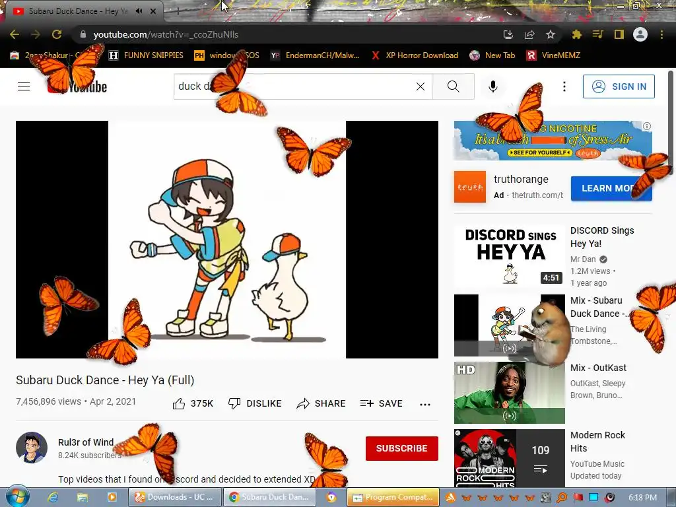676x507 pixels.
Task: Open New Tab bookmark
Action: (492, 55)
